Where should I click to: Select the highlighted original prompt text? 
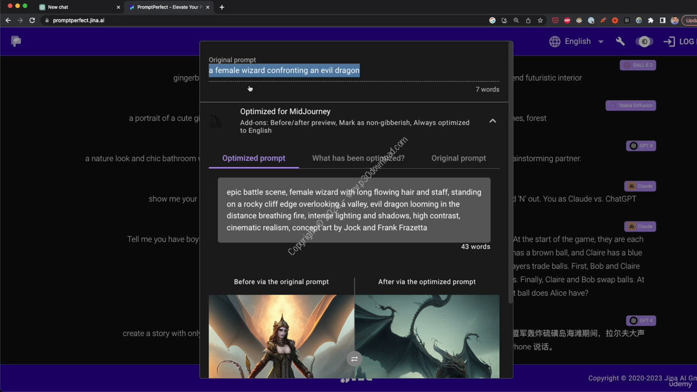[x=284, y=70]
